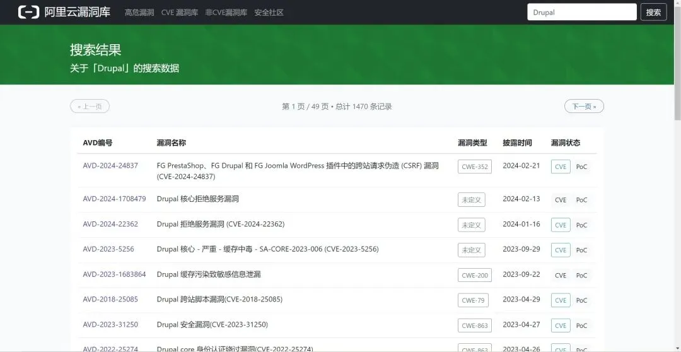This screenshot has height=352, width=681.
Task: Click the 漏洞类型 column header
Action: (472, 143)
